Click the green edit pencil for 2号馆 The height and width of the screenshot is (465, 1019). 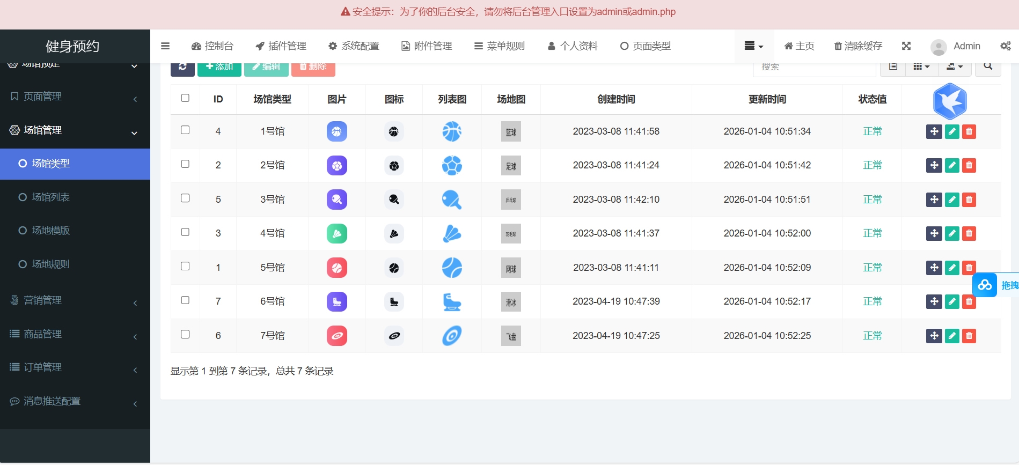coord(951,165)
